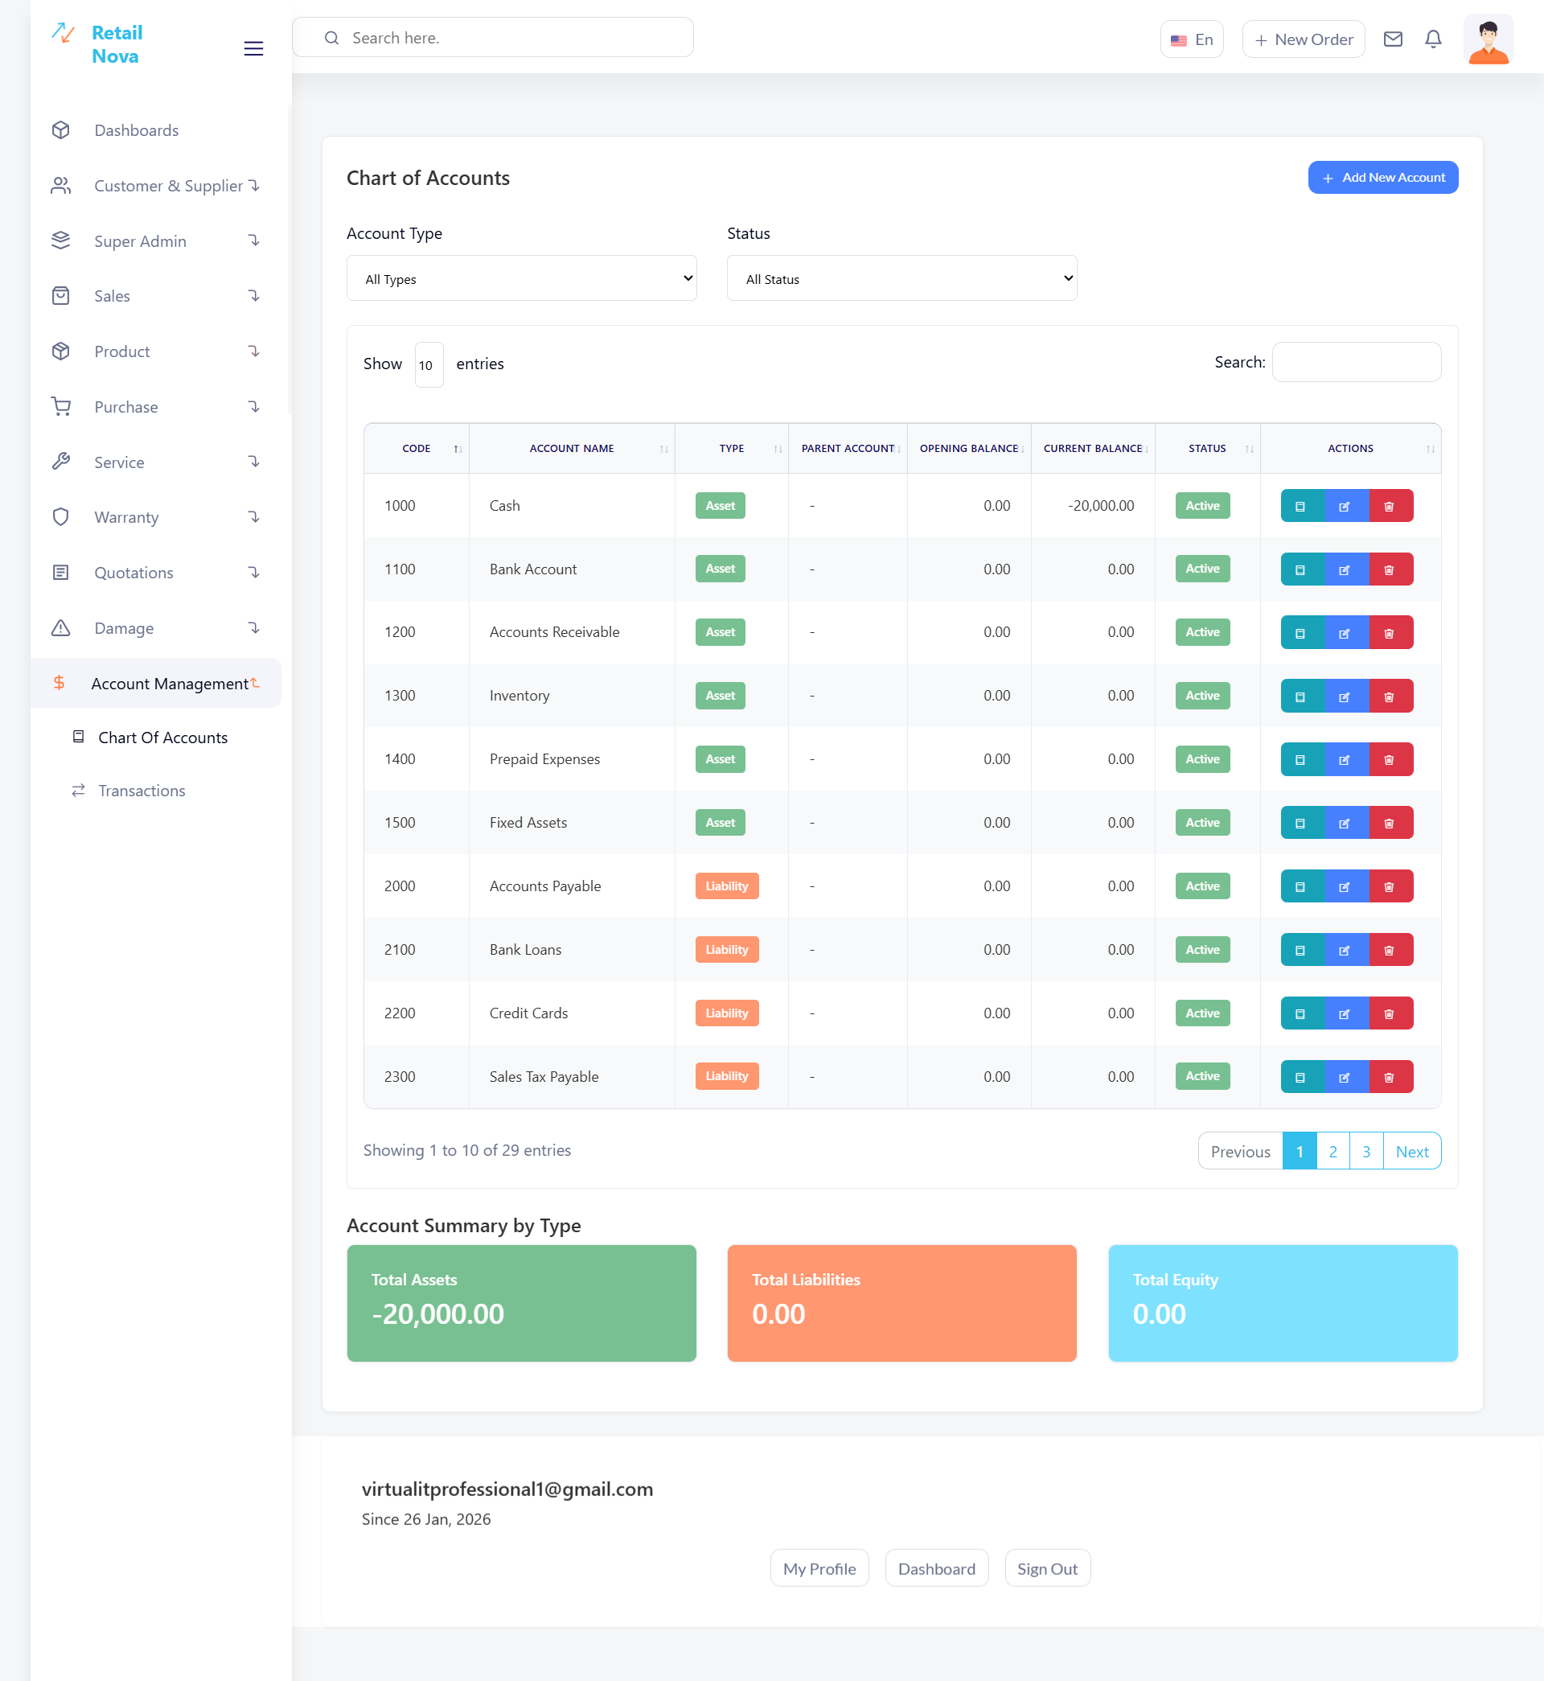
Task: Open the mail envelope icon
Action: pos(1392,39)
